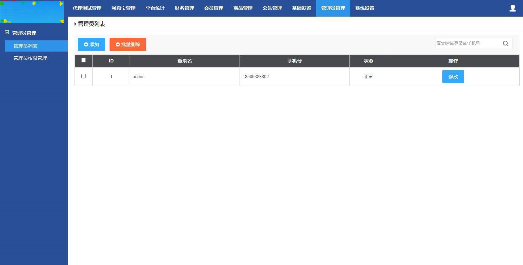This screenshot has height=265, width=523.
Task: Open the 会员管理 menu
Action: tap(213, 8)
